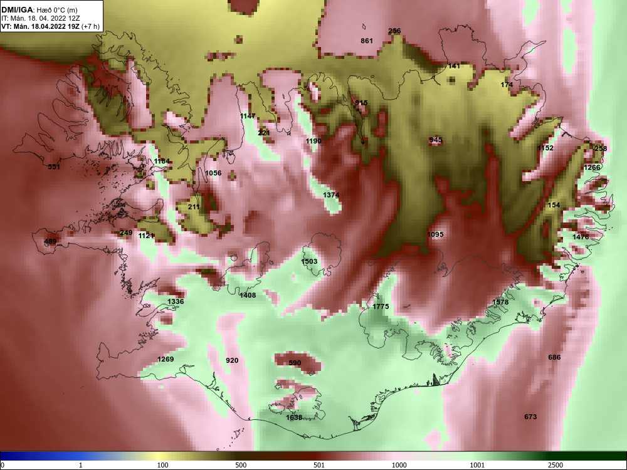The height and width of the screenshot is (470, 627).
Task: Click the legend label 100
Action: pos(162,465)
